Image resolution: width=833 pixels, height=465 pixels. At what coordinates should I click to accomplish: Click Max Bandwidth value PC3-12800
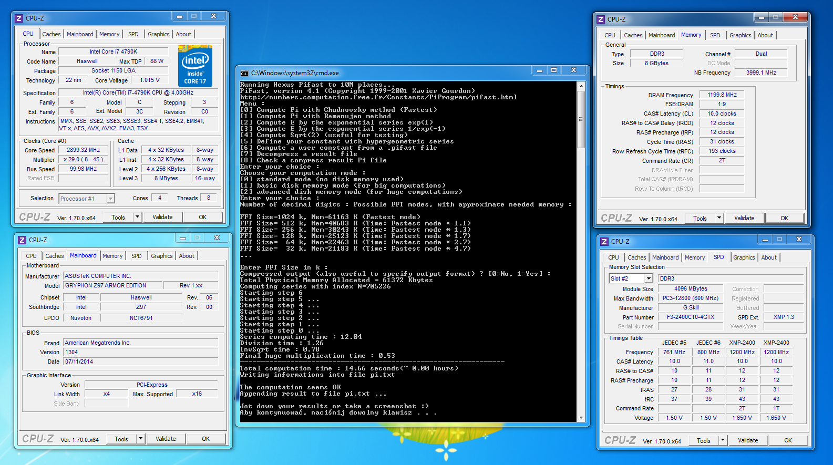coord(691,298)
